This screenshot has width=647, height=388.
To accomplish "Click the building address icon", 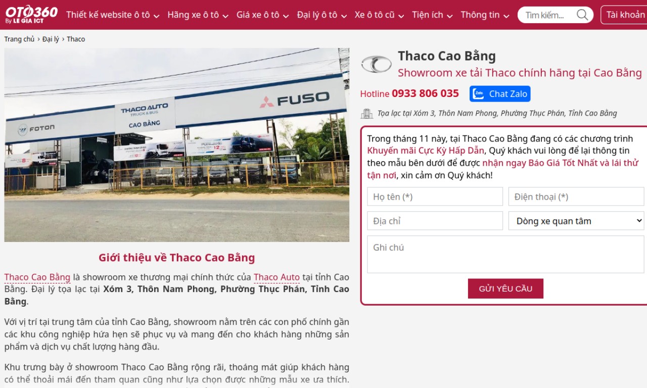I will 366,114.
